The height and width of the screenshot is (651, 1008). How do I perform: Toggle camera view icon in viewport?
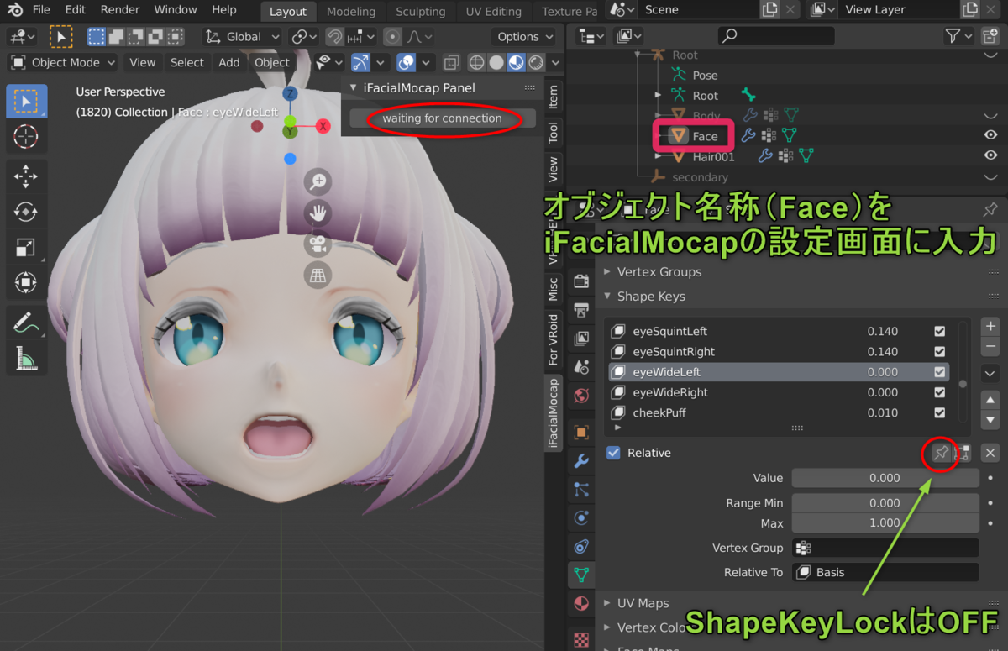(318, 244)
